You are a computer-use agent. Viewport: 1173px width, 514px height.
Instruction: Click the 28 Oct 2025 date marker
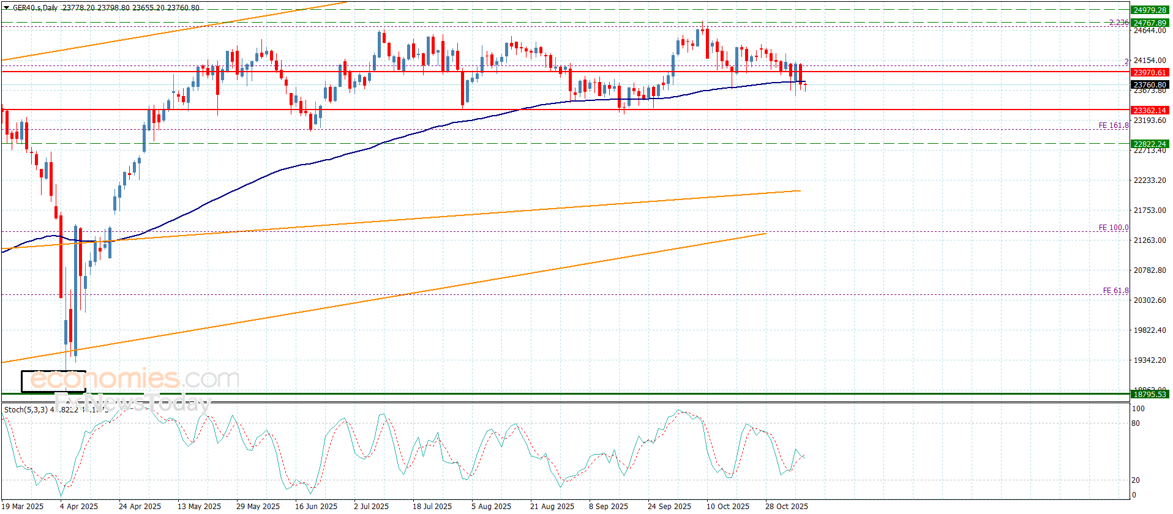(786, 506)
